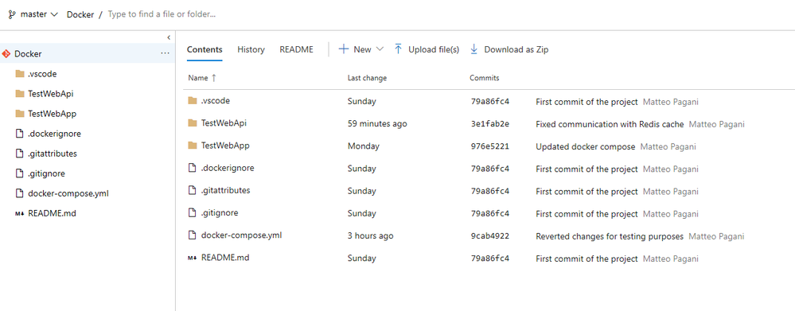Viewport: 795px width, 311px height.
Task: Expand the New dropdown arrow
Action: [380, 49]
